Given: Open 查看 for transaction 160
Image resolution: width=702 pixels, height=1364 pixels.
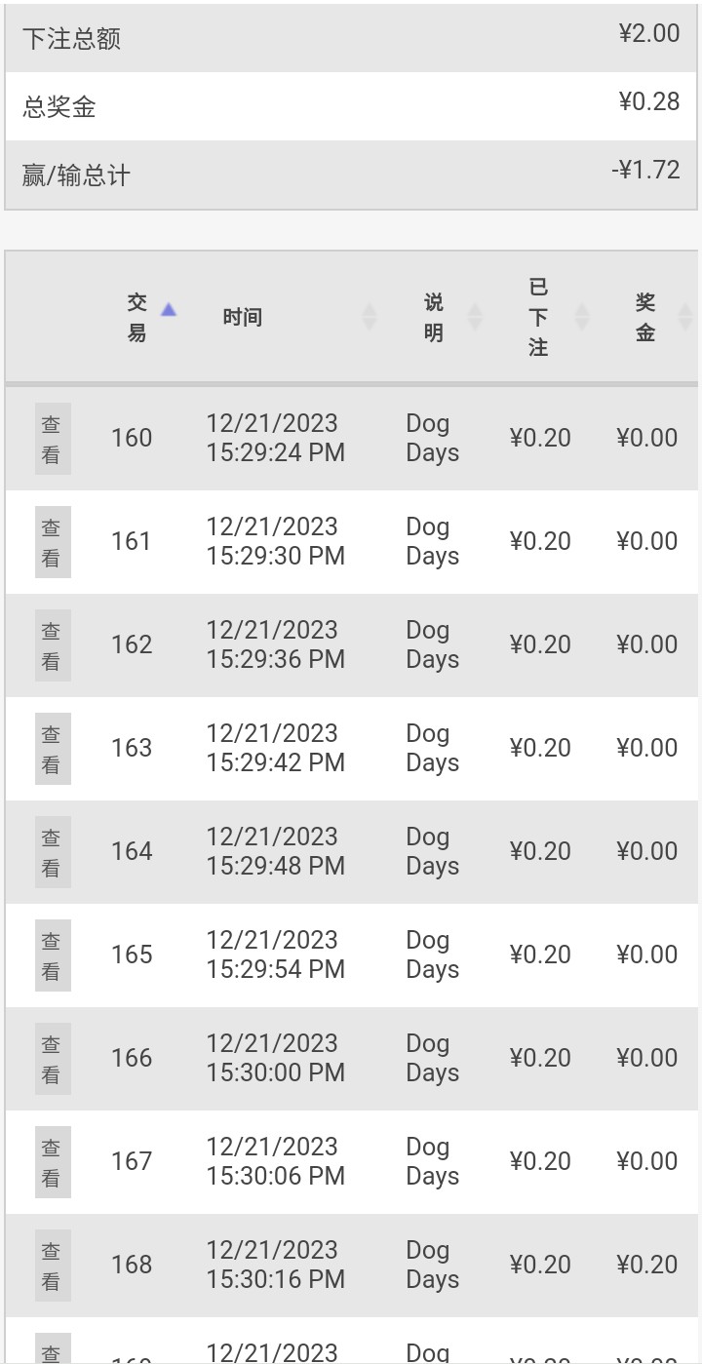Looking at the screenshot, I should coord(53,439).
